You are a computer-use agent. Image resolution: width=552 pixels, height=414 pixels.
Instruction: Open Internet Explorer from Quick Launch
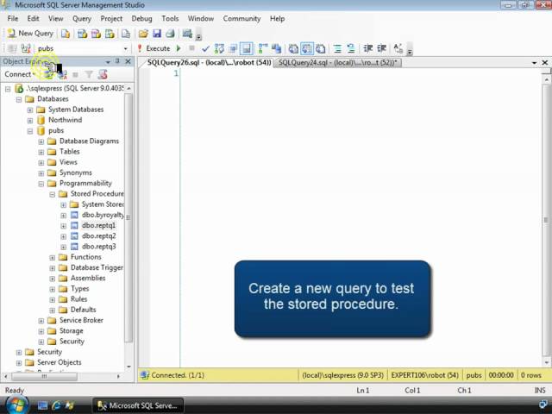pos(56,405)
